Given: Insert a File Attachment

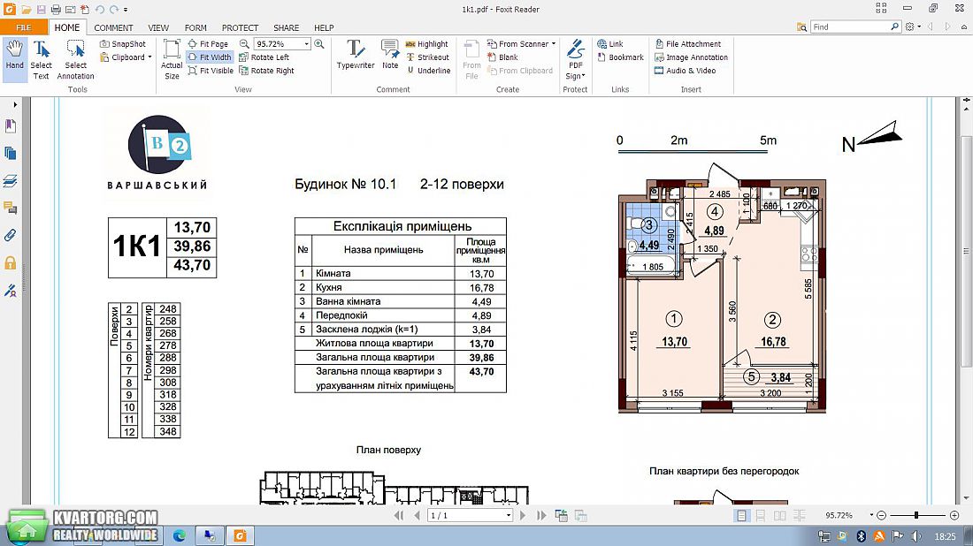Looking at the screenshot, I should [687, 44].
